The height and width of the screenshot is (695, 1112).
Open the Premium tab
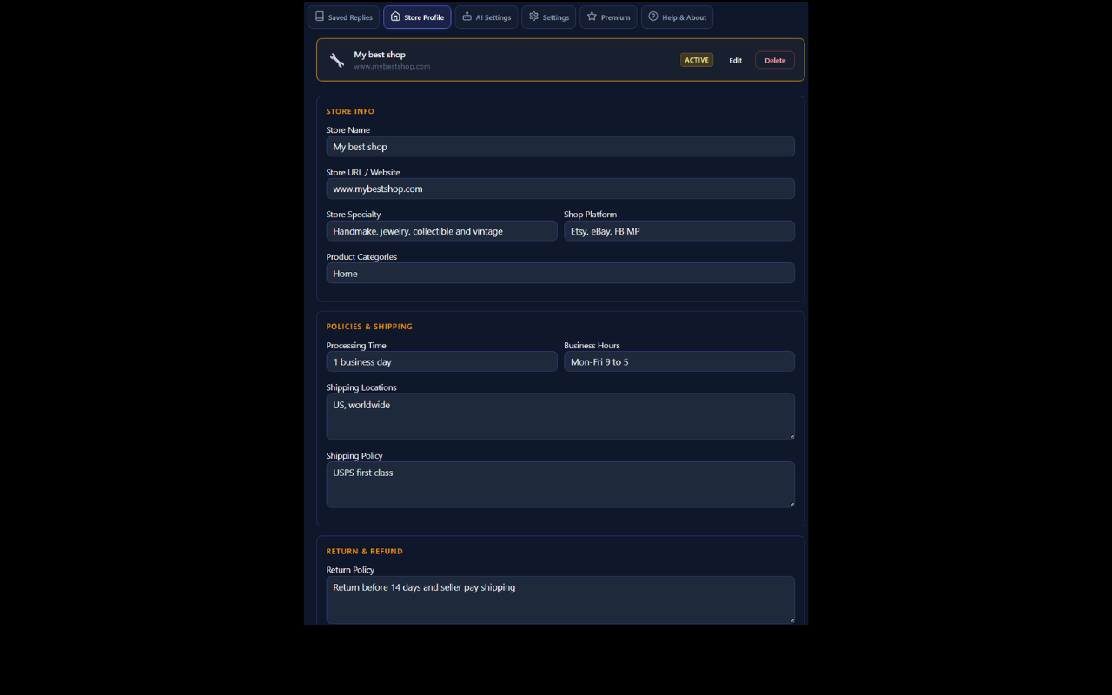[x=608, y=17]
